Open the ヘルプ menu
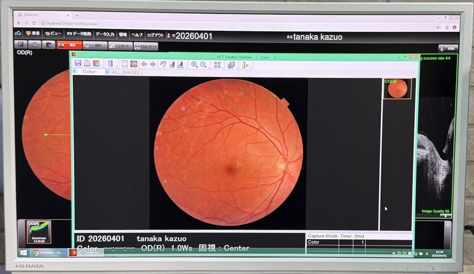 137,34
